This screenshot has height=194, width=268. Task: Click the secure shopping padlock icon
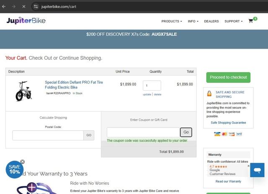click(209, 93)
